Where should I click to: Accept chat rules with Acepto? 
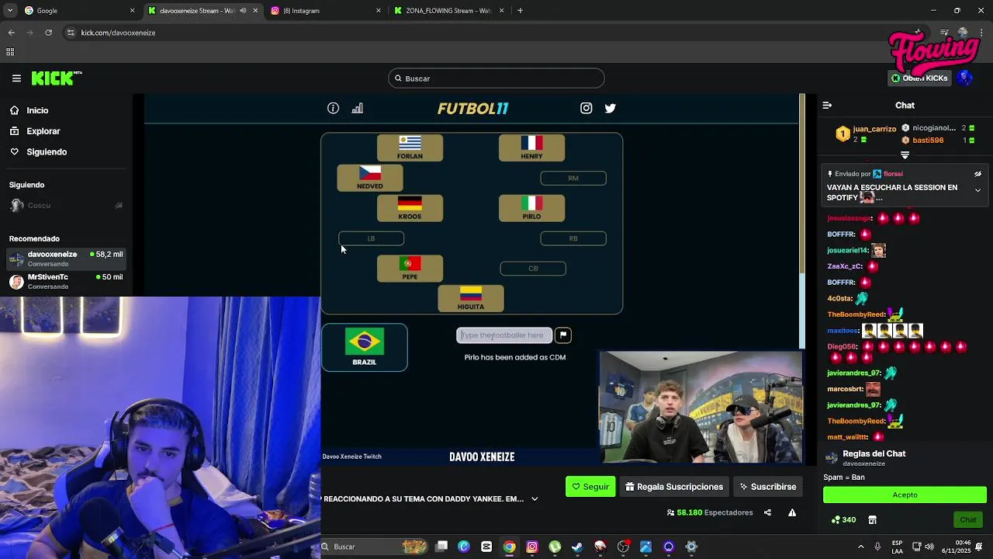905,495
